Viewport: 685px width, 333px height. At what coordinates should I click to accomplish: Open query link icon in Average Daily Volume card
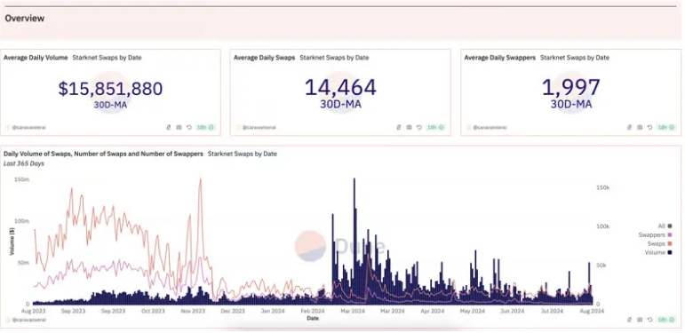(168, 128)
